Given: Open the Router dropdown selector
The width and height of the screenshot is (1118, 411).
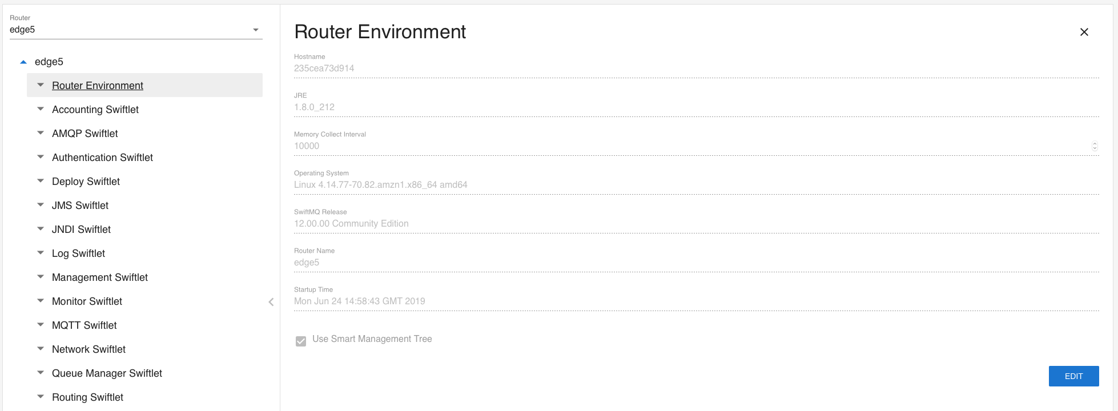Looking at the screenshot, I should coord(255,30).
